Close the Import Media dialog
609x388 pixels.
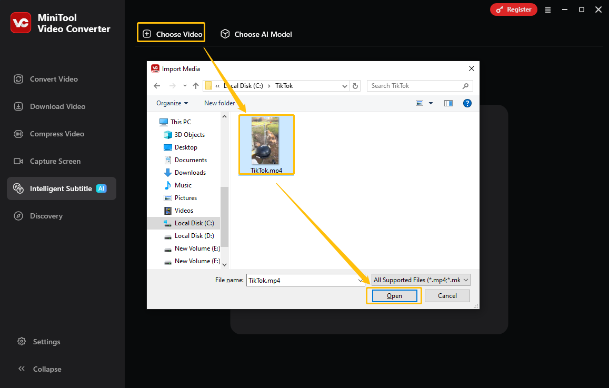(x=472, y=68)
